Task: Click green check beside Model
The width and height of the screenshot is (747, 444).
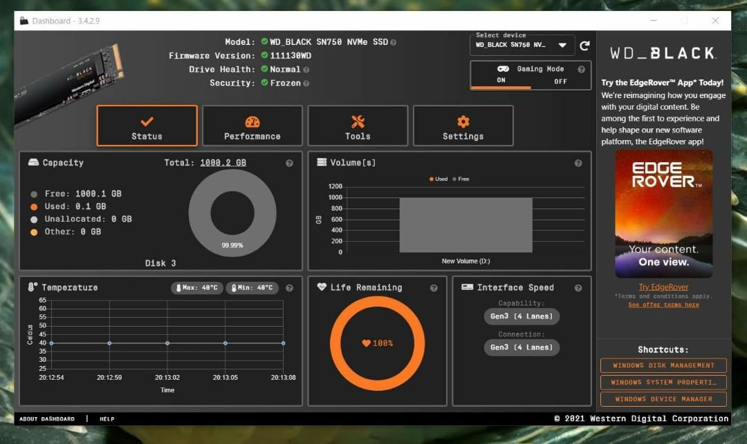Action: tap(264, 41)
